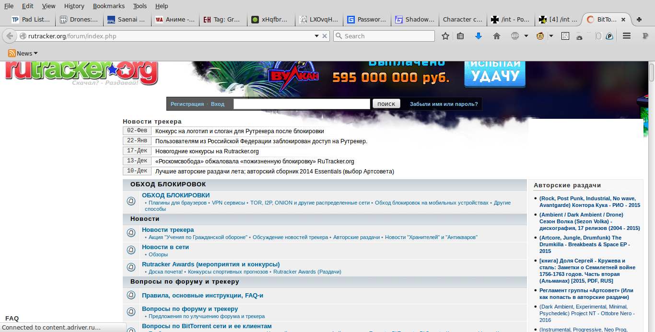Click Забыли имя или пароль? link
The width and height of the screenshot is (655, 332).
[444, 104]
